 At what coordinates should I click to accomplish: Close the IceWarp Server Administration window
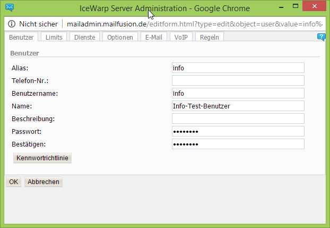click(x=315, y=6)
